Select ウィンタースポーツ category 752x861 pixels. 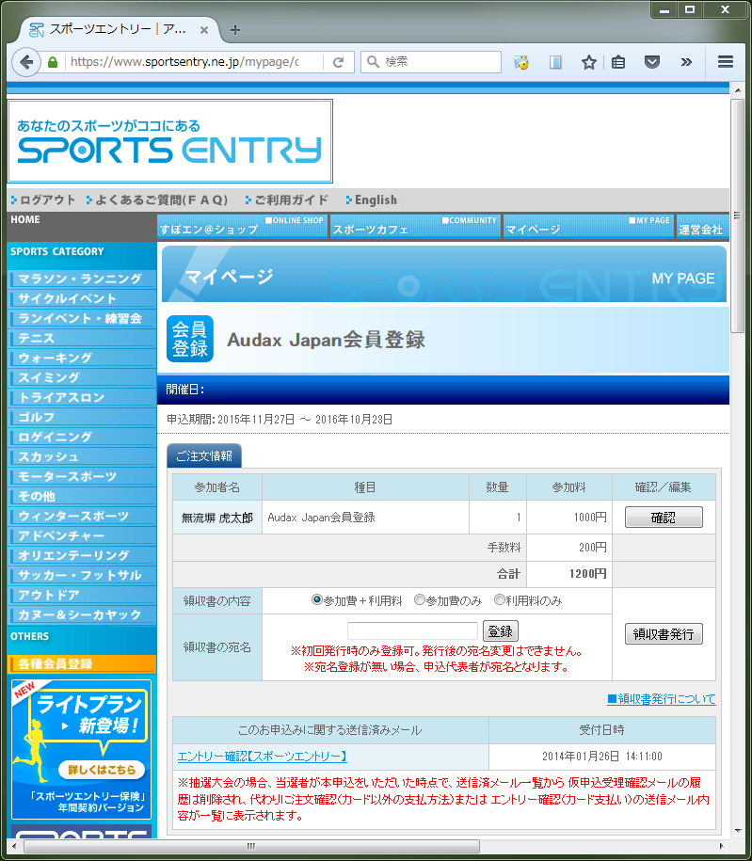click(x=83, y=517)
